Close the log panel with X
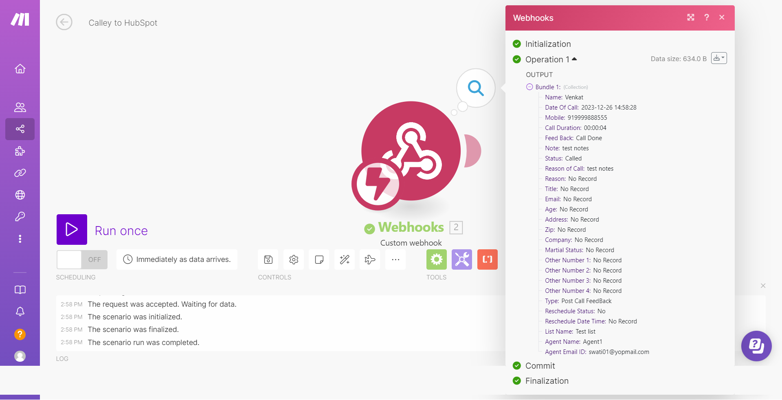Image resolution: width=782 pixels, height=400 pixels. pyautogui.click(x=763, y=286)
